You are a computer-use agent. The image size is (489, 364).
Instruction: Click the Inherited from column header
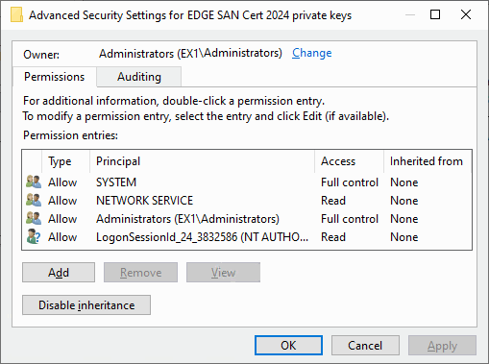[428, 161]
